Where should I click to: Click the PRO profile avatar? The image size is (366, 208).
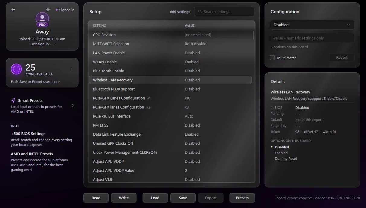[x=42, y=20]
